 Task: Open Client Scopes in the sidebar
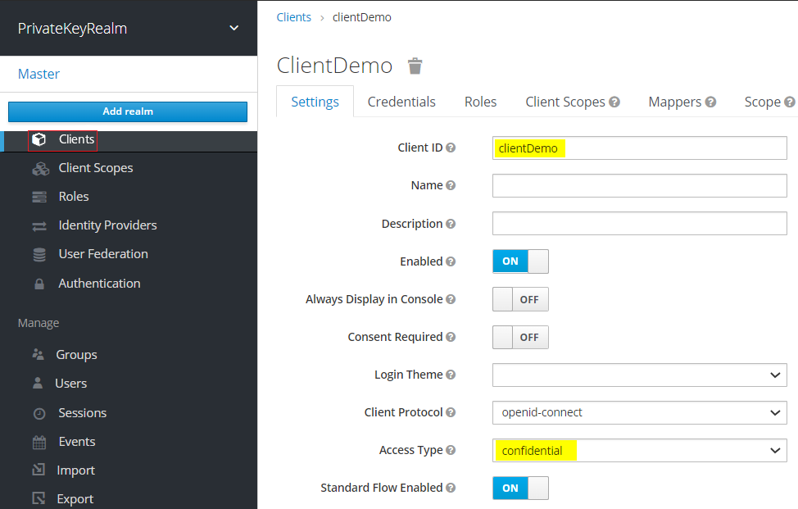pyautogui.click(x=96, y=168)
